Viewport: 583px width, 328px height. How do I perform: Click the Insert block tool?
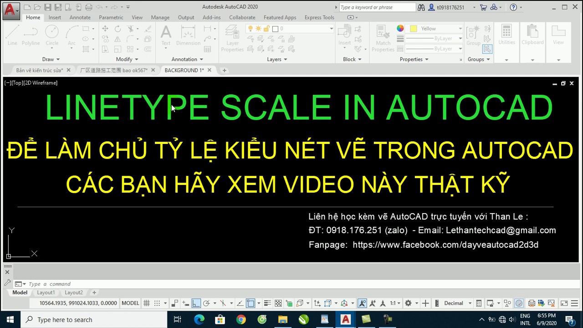pyautogui.click(x=345, y=35)
